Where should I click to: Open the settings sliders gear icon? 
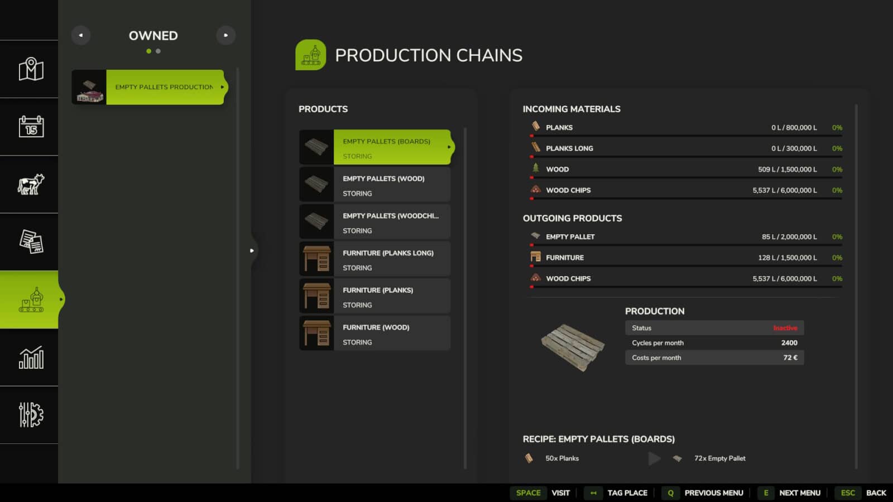(31, 415)
